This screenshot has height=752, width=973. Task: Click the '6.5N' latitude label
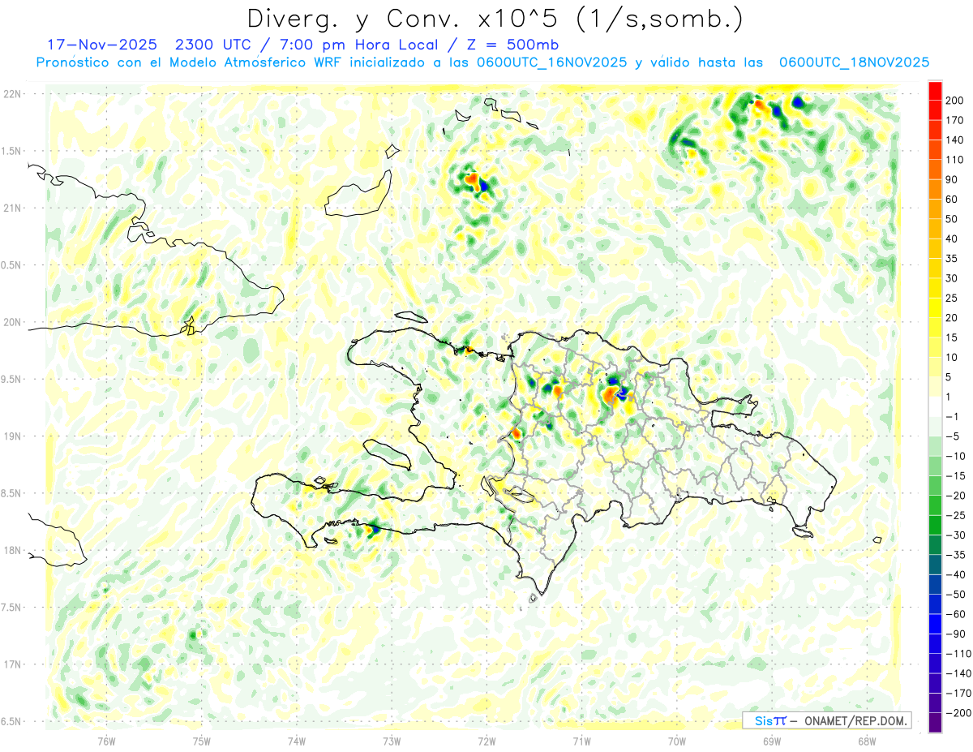point(13,721)
